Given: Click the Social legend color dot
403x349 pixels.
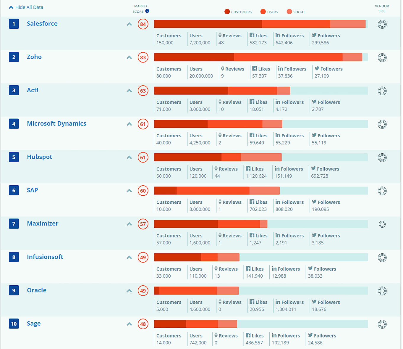Looking at the screenshot, I should (x=289, y=12).
